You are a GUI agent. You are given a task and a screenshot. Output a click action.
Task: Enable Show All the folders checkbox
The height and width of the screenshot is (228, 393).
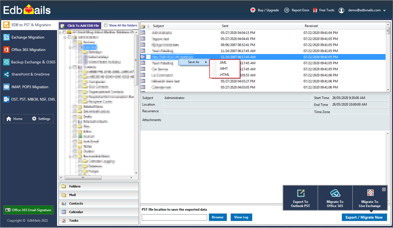(x=106, y=25)
